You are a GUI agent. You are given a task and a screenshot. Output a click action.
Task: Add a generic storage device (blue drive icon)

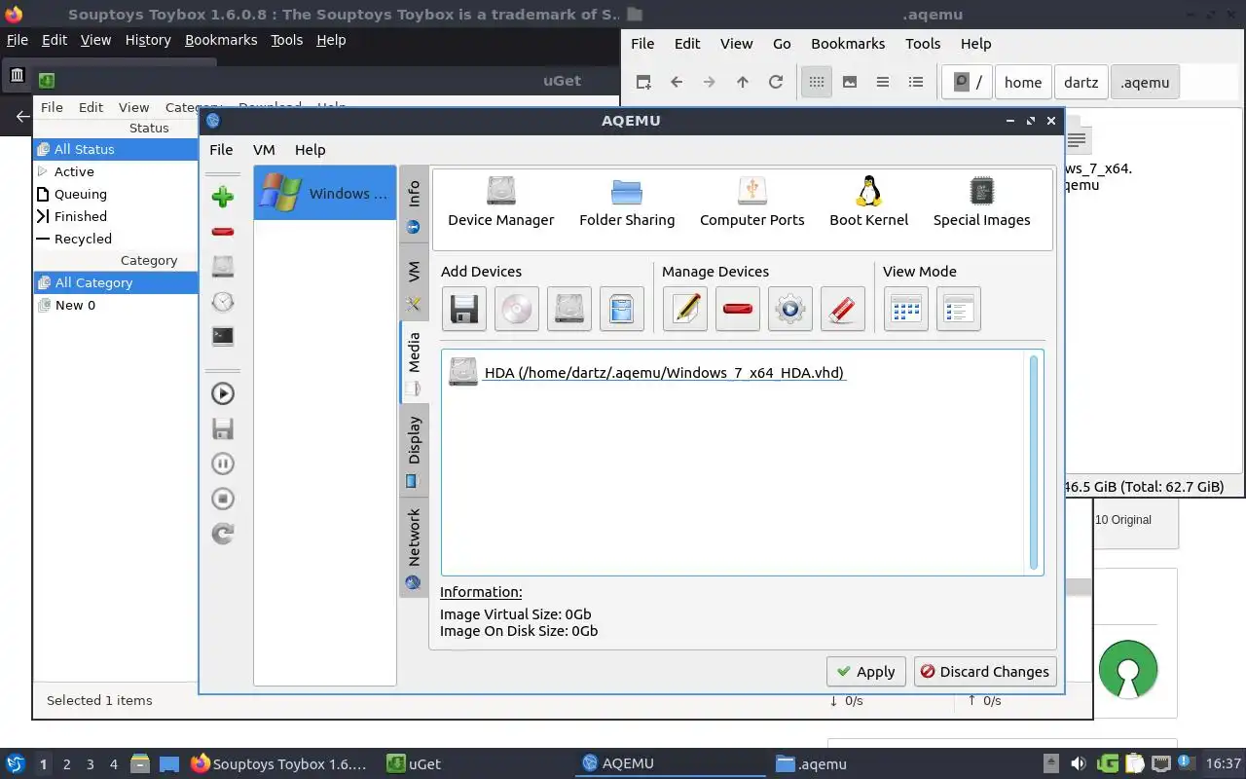click(x=621, y=310)
